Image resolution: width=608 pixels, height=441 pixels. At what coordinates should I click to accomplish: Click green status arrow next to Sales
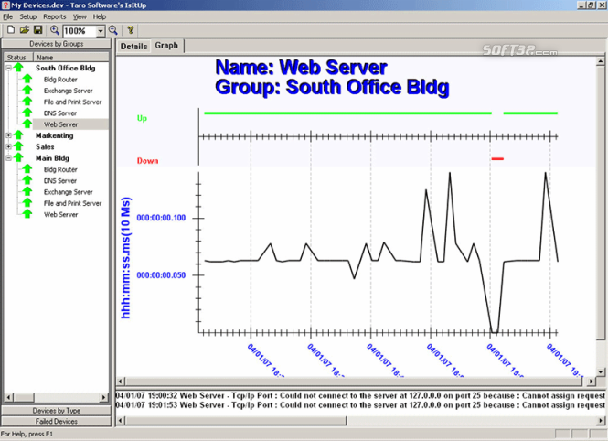(18, 146)
